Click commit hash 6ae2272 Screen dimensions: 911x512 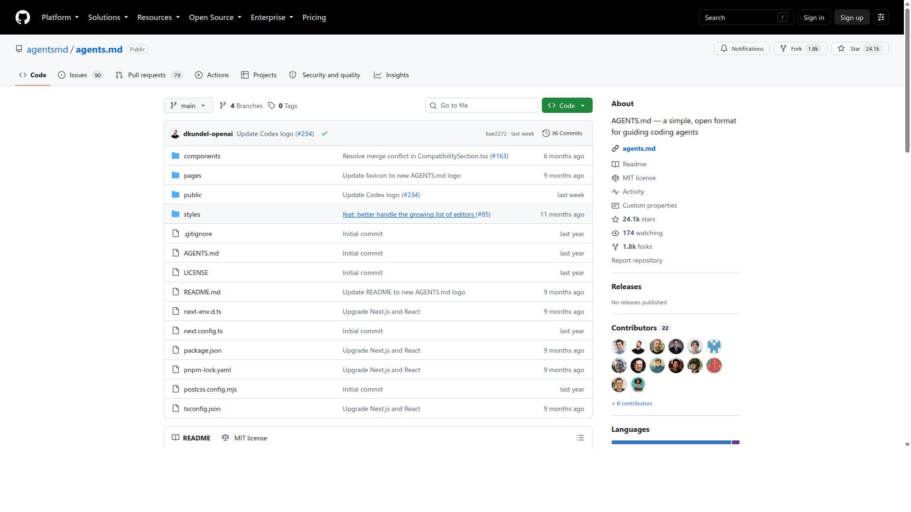496,134
